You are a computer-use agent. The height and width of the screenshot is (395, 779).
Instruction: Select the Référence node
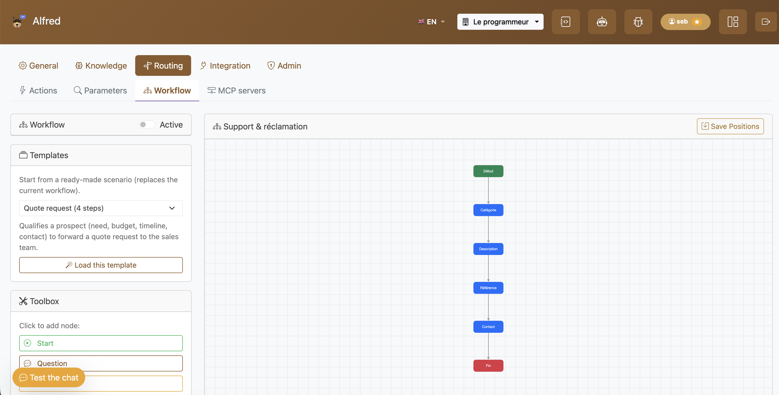(x=488, y=288)
